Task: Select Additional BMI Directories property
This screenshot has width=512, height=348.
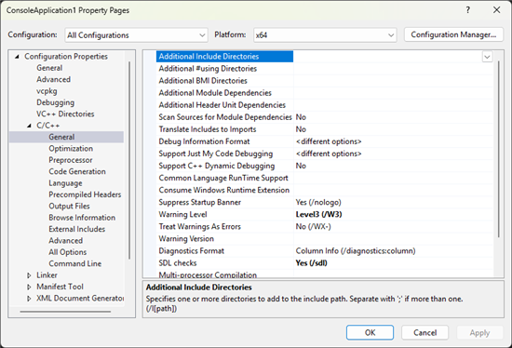Action: [224, 81]
